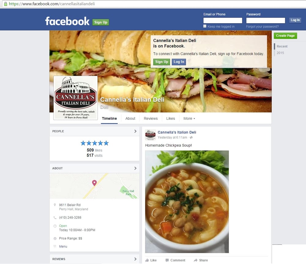Screen dimensions: 306x264
Task: Click the Share arrow icon on post
Action: pos(196,260)
